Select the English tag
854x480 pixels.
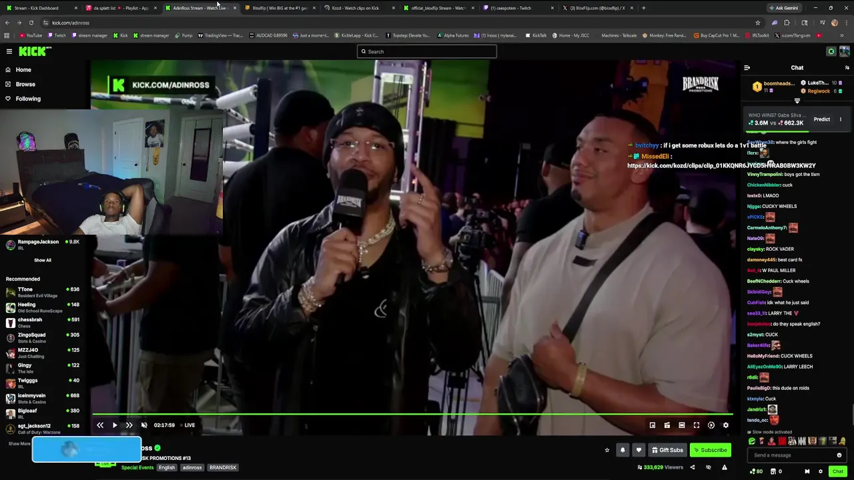coord(167,467)
